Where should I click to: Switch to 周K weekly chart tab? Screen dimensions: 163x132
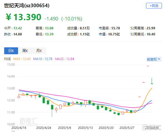tap(25, 51)
